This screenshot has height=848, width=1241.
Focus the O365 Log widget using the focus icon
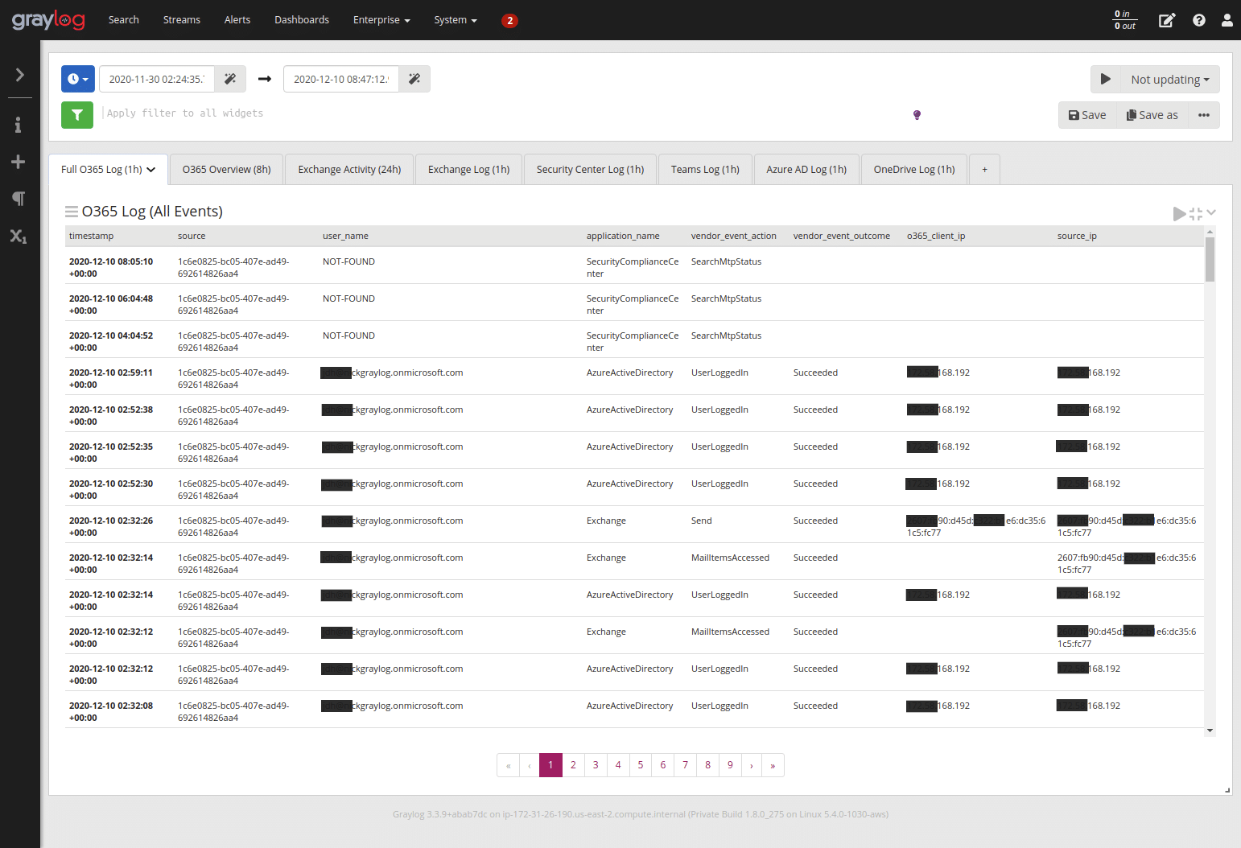click(1194, 213)
